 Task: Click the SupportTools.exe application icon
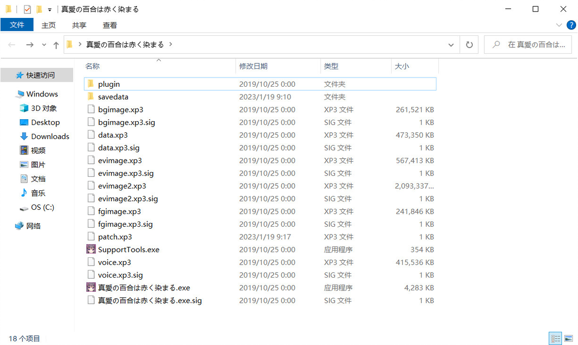tap(91, 249)
